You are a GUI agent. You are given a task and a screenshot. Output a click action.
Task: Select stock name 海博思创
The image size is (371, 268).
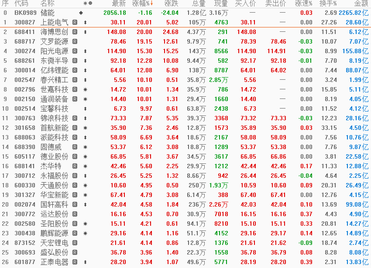(55, 32)
